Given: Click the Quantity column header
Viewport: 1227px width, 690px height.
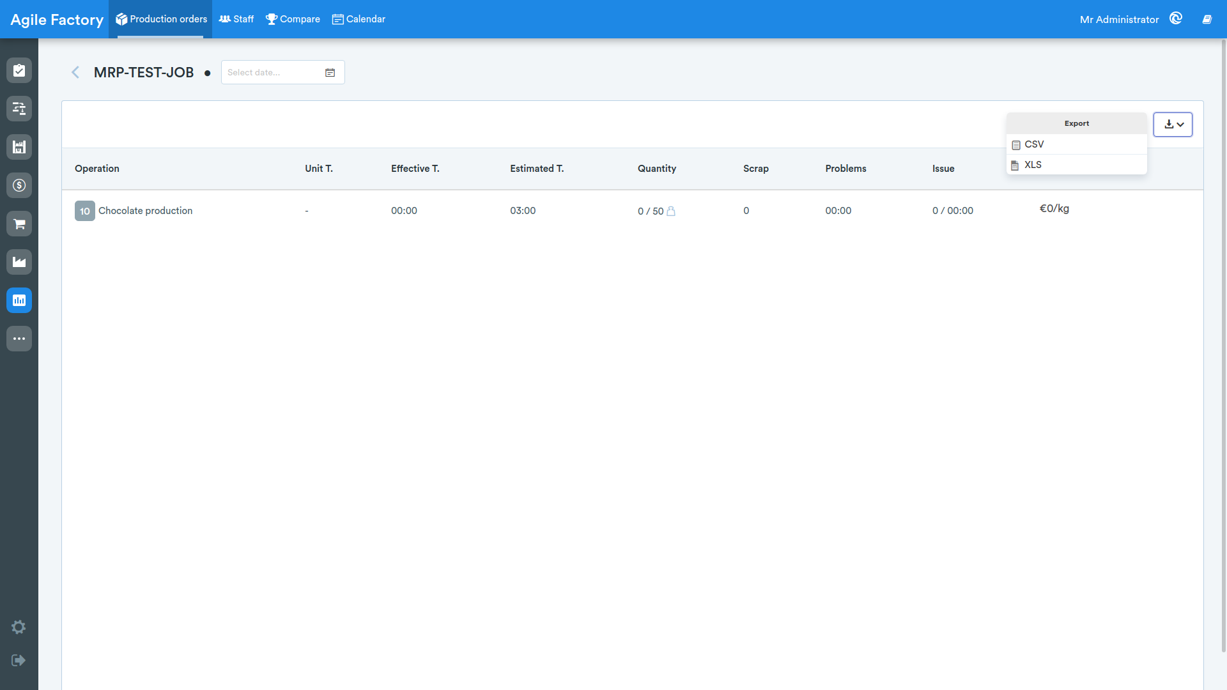Looking at the screenshot, I should point(657,169).
